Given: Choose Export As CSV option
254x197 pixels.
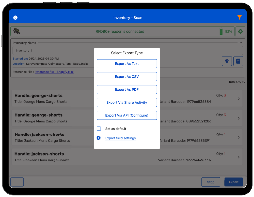Looking at the screenshot, I should 127,77.
